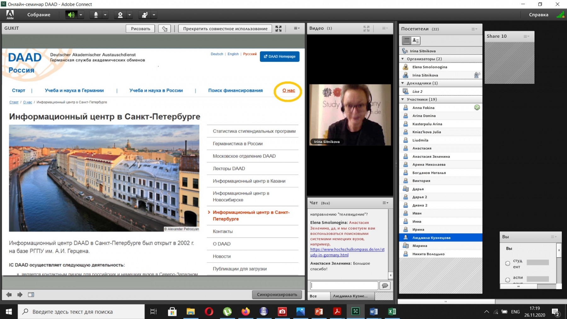Image resolution: width=567 pixels, height=319 pixels.
Task: Open the Собрание menu
Action: point(39,15)
